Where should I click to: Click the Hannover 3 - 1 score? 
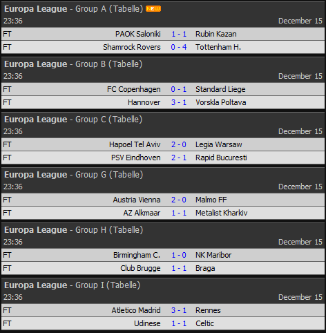coord(179,102)
